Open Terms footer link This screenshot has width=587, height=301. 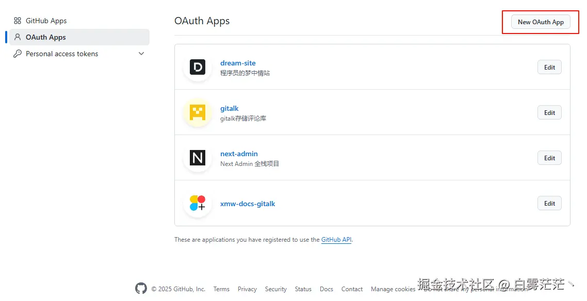[x=221, y=289]
